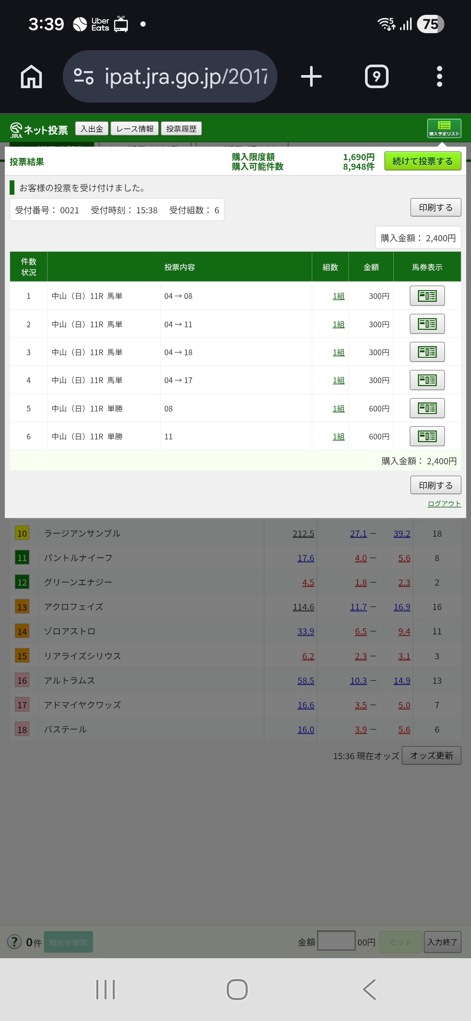
Task: Tap the 金額 input field
Action: click(336, 941)
